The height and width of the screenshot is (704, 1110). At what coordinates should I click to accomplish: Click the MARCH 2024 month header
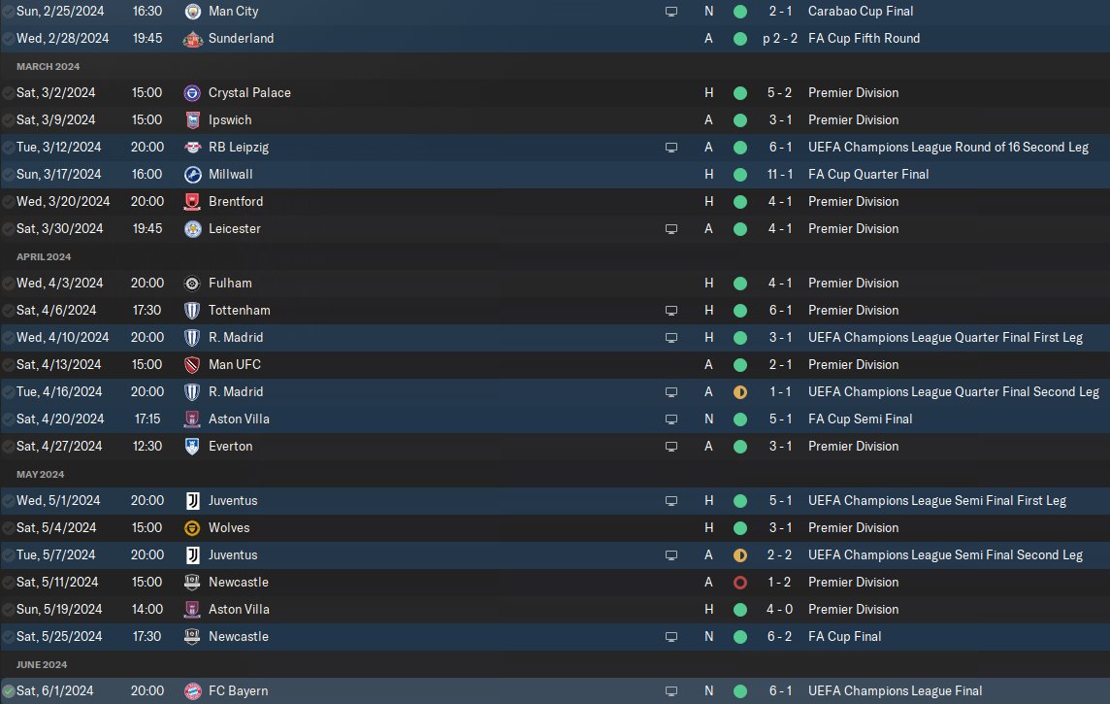click(x=48, y=66)
